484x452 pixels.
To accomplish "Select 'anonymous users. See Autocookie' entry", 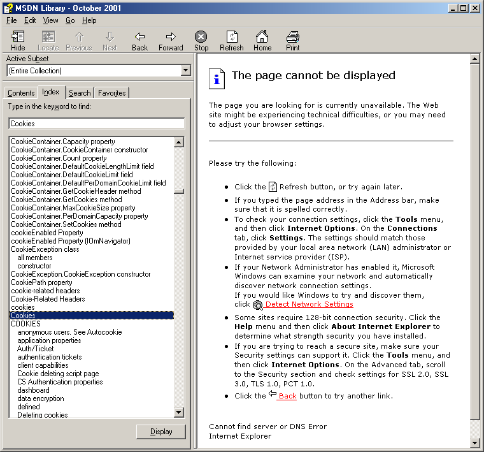I will coord(70,332).
